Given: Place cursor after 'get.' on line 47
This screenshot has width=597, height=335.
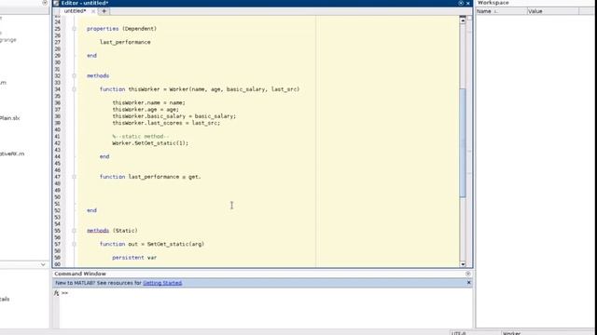Looking at the screenshot, I should 201,177.
